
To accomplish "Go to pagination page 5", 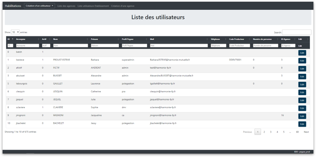I will 283,132.
